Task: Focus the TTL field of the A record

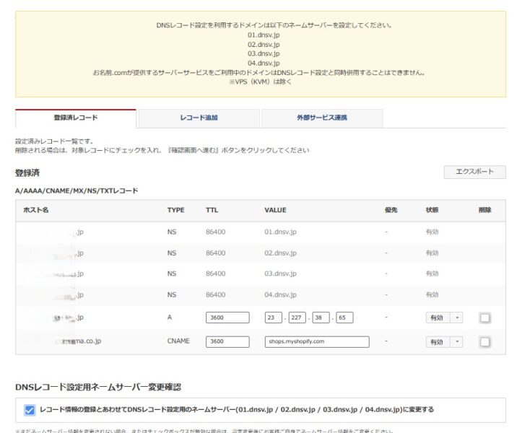Action: coord(227,318)
